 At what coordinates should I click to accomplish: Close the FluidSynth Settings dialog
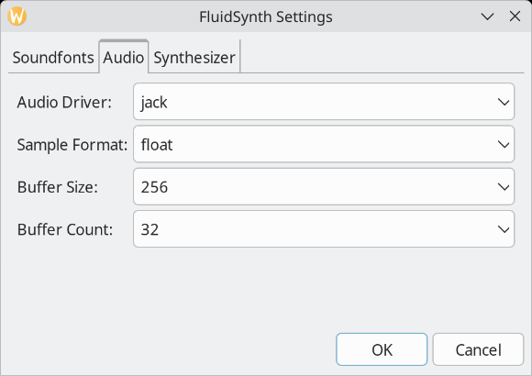[515, 16]
